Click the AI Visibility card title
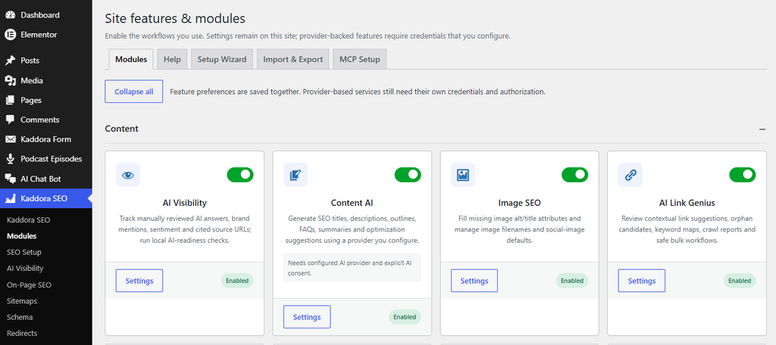This screenshot has width=776, height=345. click(x=185, y=203)
